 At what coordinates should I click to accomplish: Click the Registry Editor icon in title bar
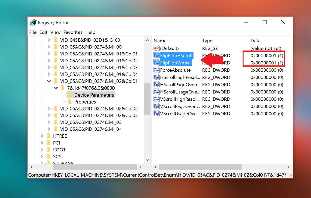tap(33, 22)
